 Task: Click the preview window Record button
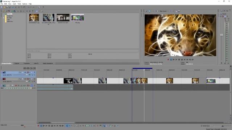[x=168, y=60]
